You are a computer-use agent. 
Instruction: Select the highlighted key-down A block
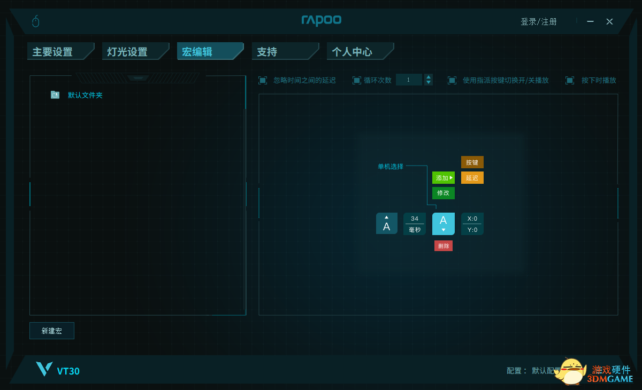(x=444, y=224)
